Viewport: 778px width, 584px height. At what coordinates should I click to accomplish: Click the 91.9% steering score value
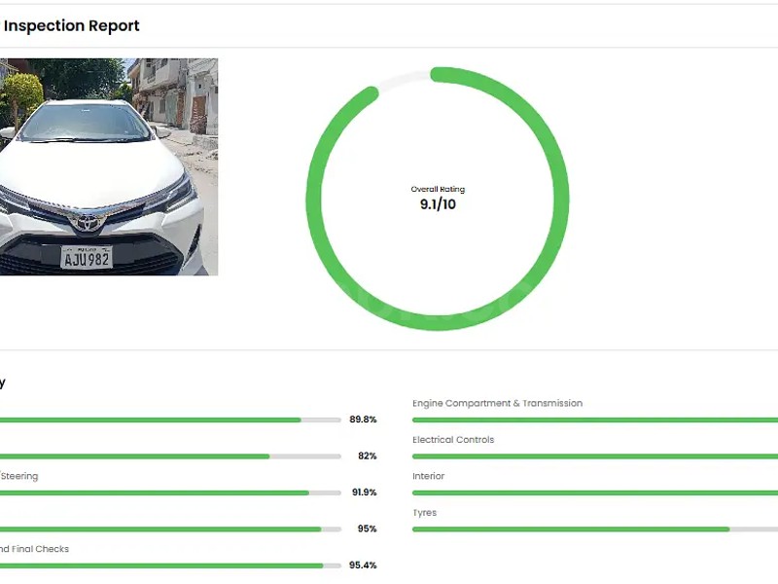(364, 493)
